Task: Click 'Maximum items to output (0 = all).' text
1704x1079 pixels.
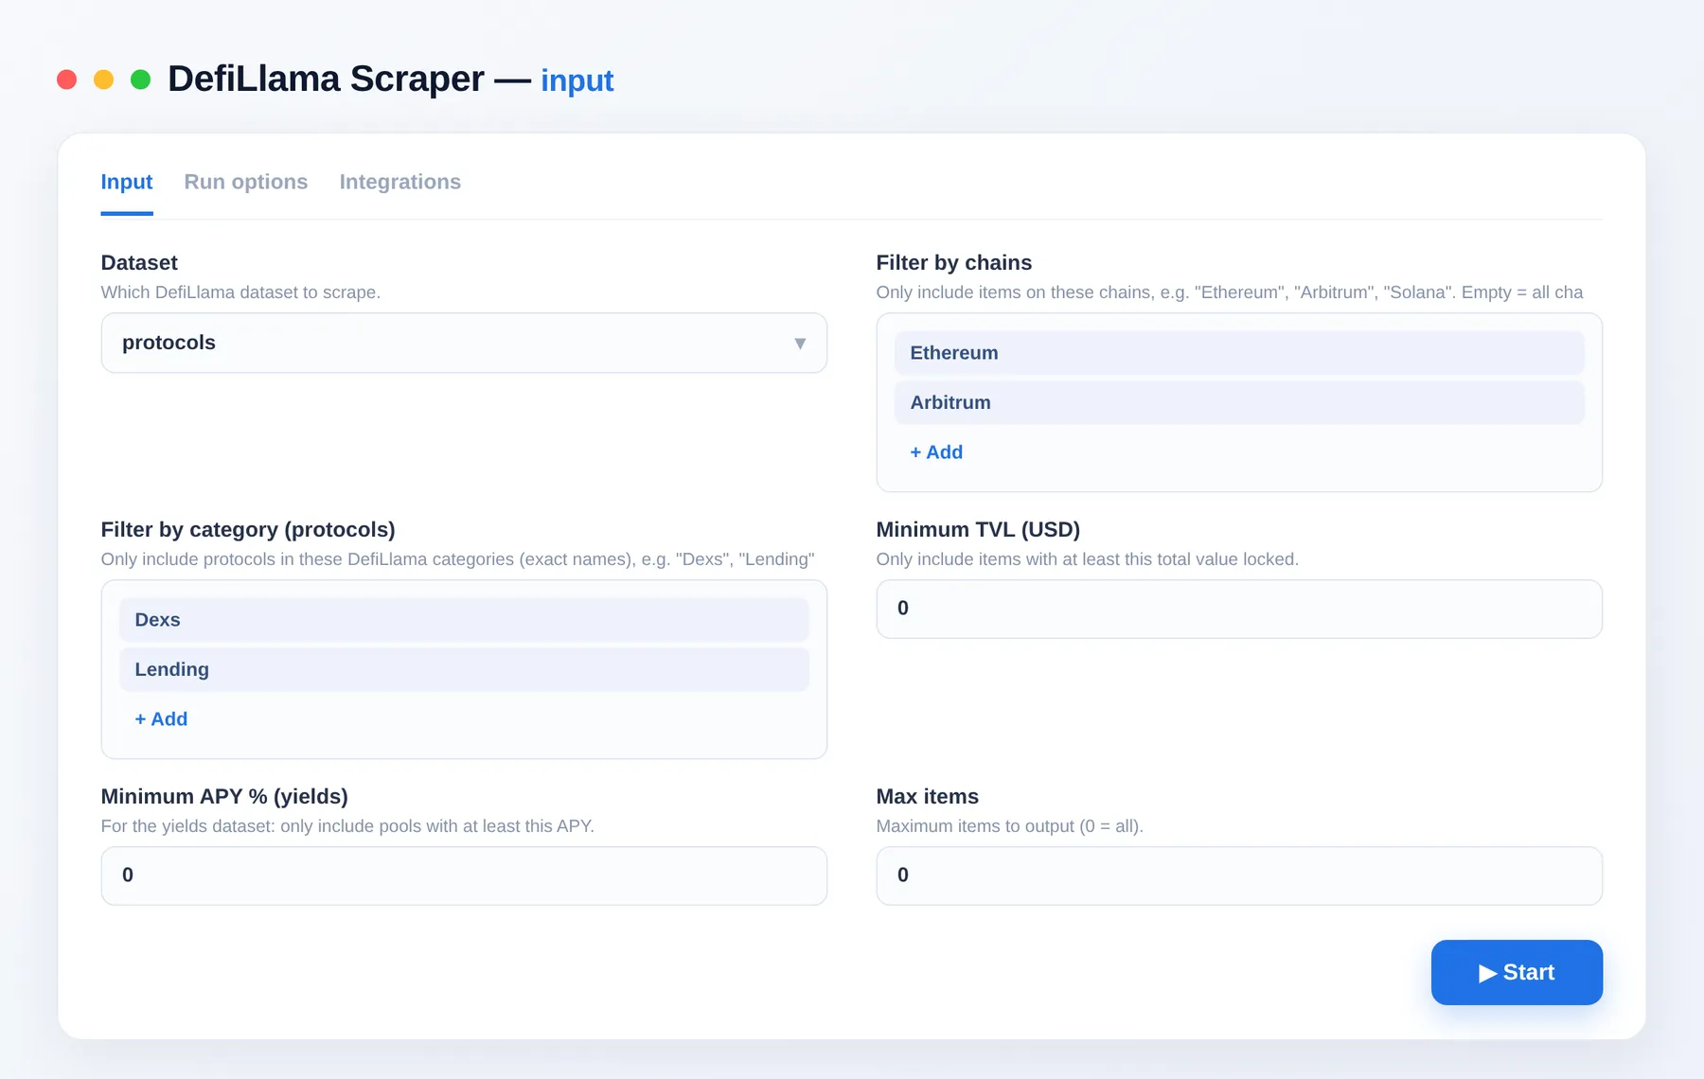Action: coord(1010,826)
